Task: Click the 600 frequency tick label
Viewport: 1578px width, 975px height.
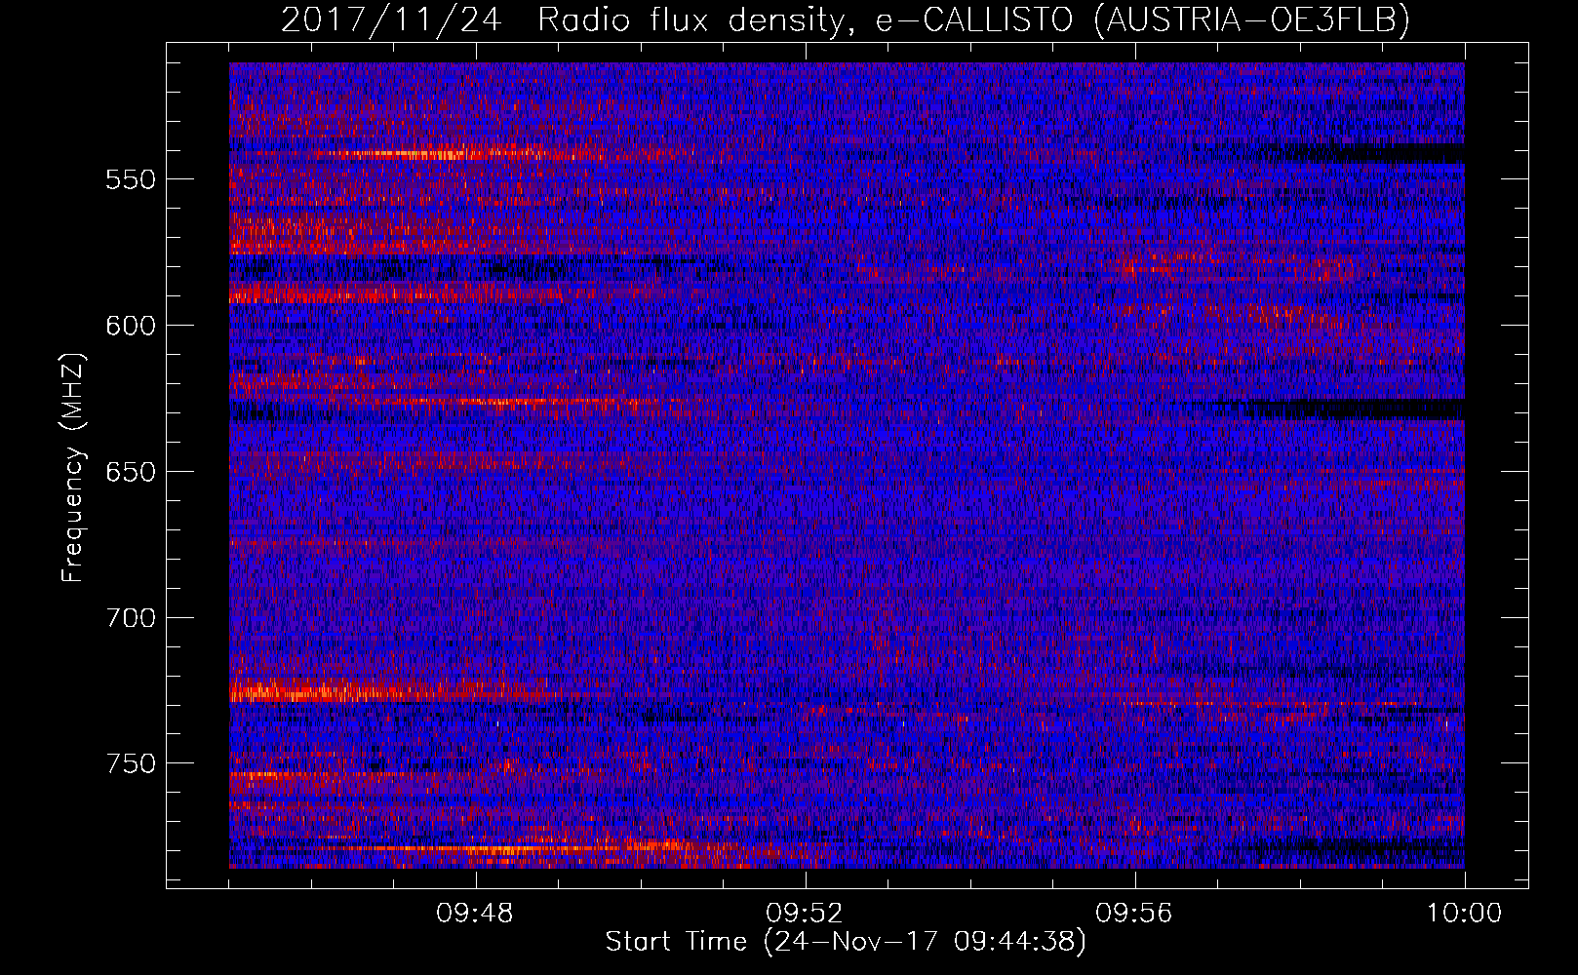Action: point(131,326)
